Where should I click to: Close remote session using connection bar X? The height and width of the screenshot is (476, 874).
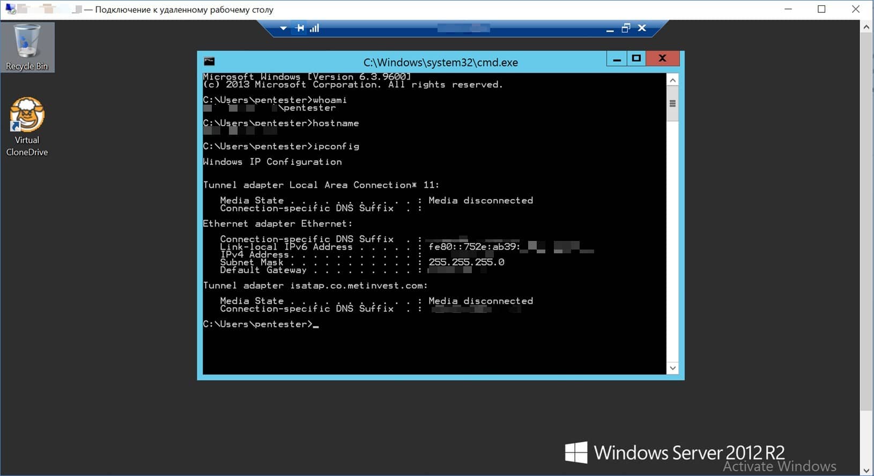point(642,28)
